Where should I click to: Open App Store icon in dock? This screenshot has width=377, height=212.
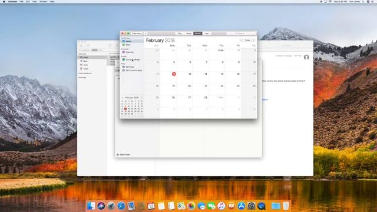tap(242, 206)
